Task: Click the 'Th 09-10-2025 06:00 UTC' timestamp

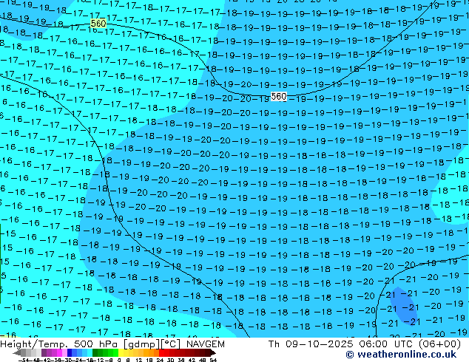Action: click(341, 344)
